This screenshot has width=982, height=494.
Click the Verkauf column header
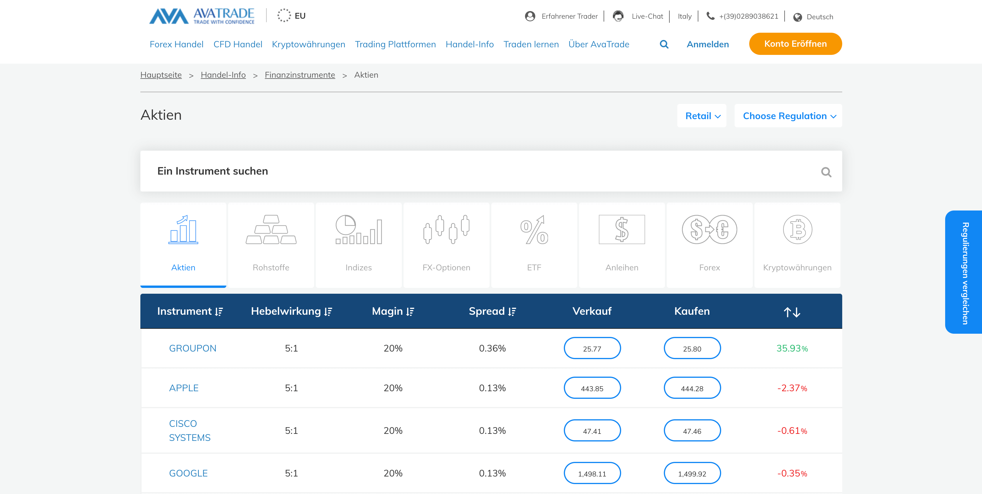(592, 311)
